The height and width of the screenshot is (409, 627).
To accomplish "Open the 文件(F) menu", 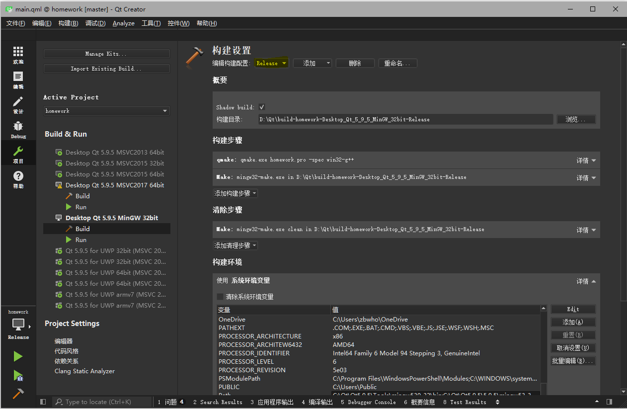I will (15, 23).
